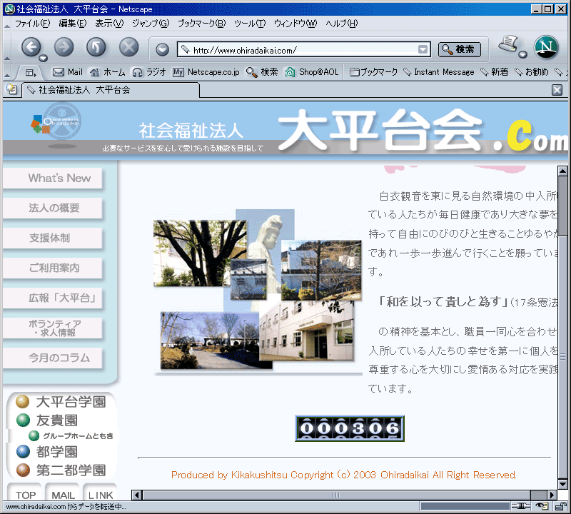Click the 000306 visitor counter
Viewport: 571px width, 514px height.
coord(350,428)
